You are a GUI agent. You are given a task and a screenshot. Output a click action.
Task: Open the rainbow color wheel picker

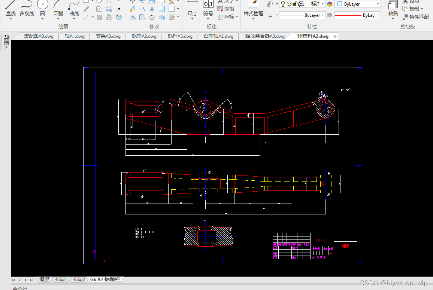pyautogui.click(x=330, y=4)
